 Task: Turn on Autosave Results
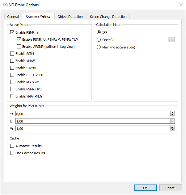[x=12, y=146]
